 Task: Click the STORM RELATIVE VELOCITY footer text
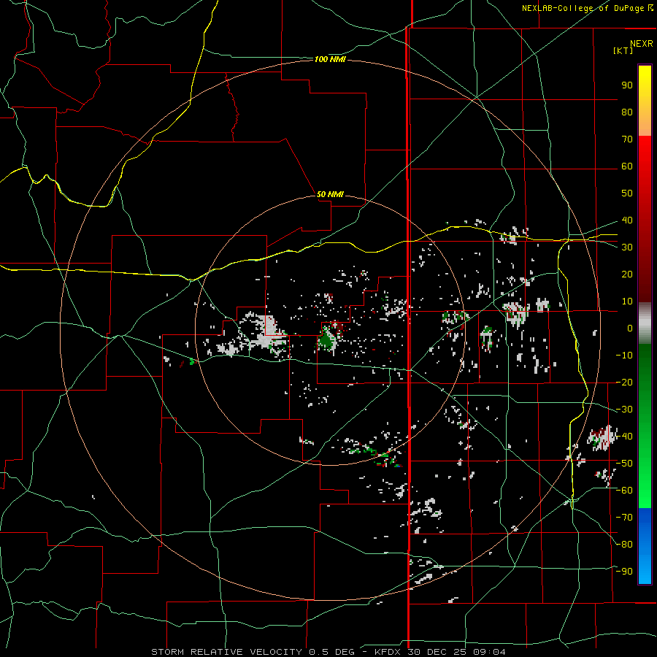point(226,652)
